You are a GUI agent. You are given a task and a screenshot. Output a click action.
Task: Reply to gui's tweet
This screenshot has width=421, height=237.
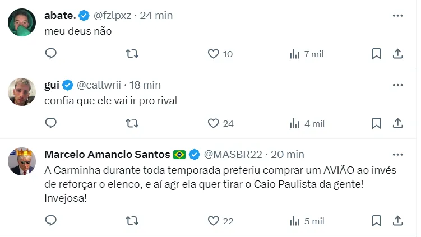(50, 123)
